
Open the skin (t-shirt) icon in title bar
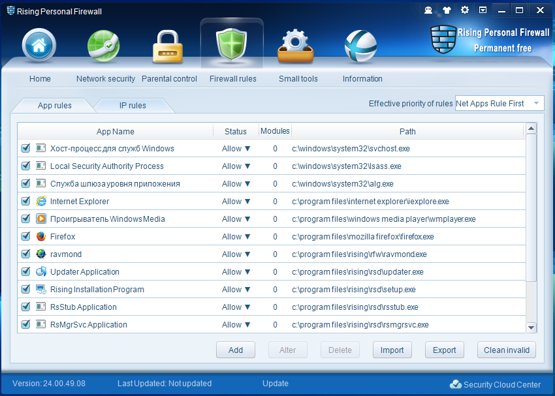(447, 10)
